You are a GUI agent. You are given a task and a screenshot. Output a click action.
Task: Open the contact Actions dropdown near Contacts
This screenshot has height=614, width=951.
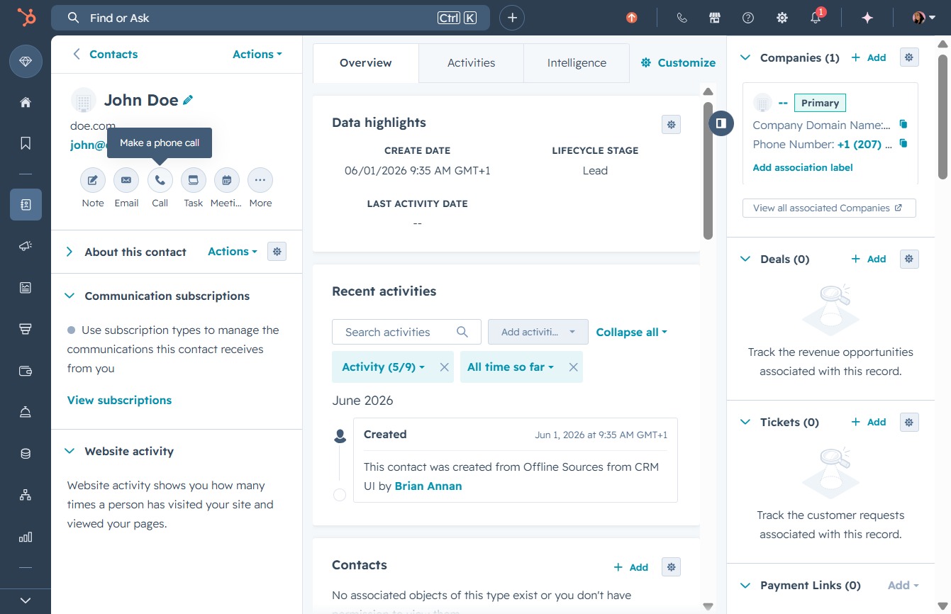point(257,54)
